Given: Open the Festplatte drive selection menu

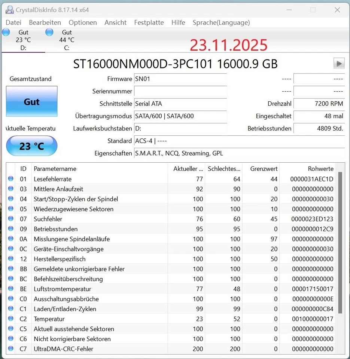Looking at the screenshot, I should click(x=149, y=22).
